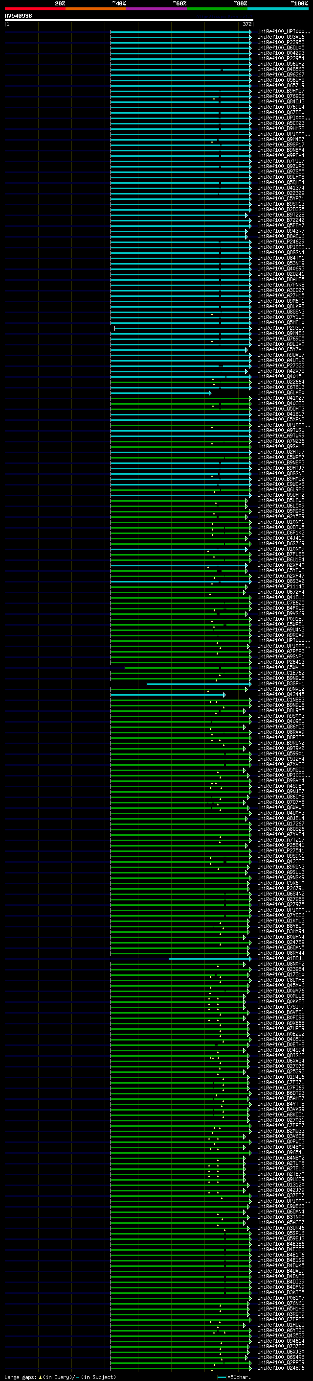This screenshot has width=313, height=1381.
Task: Open hit UniRef100_Q93VU6
Action: click(x=281, y=37)
